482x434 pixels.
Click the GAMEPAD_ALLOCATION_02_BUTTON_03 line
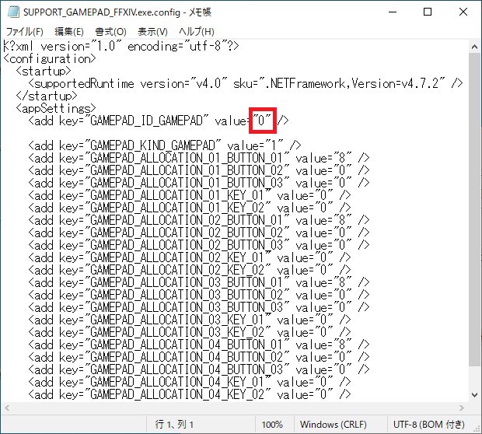point(198,245)
